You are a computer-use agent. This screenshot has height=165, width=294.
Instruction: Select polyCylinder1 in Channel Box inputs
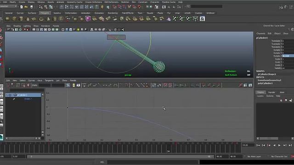pyautogui.click(x=265, y=83)
